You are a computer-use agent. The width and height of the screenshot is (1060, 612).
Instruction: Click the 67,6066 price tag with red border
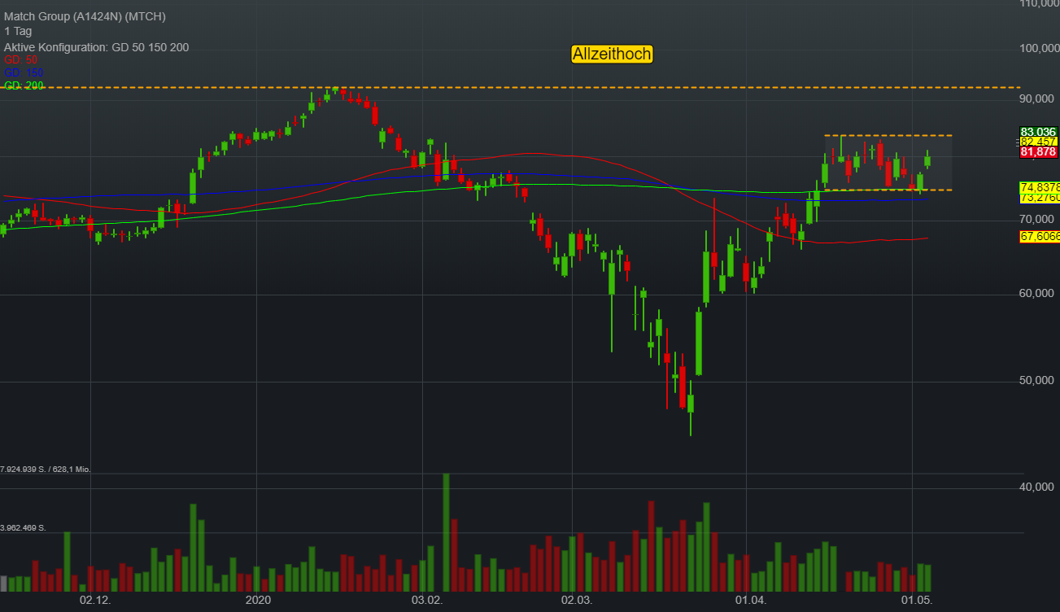coord(1040,237)
